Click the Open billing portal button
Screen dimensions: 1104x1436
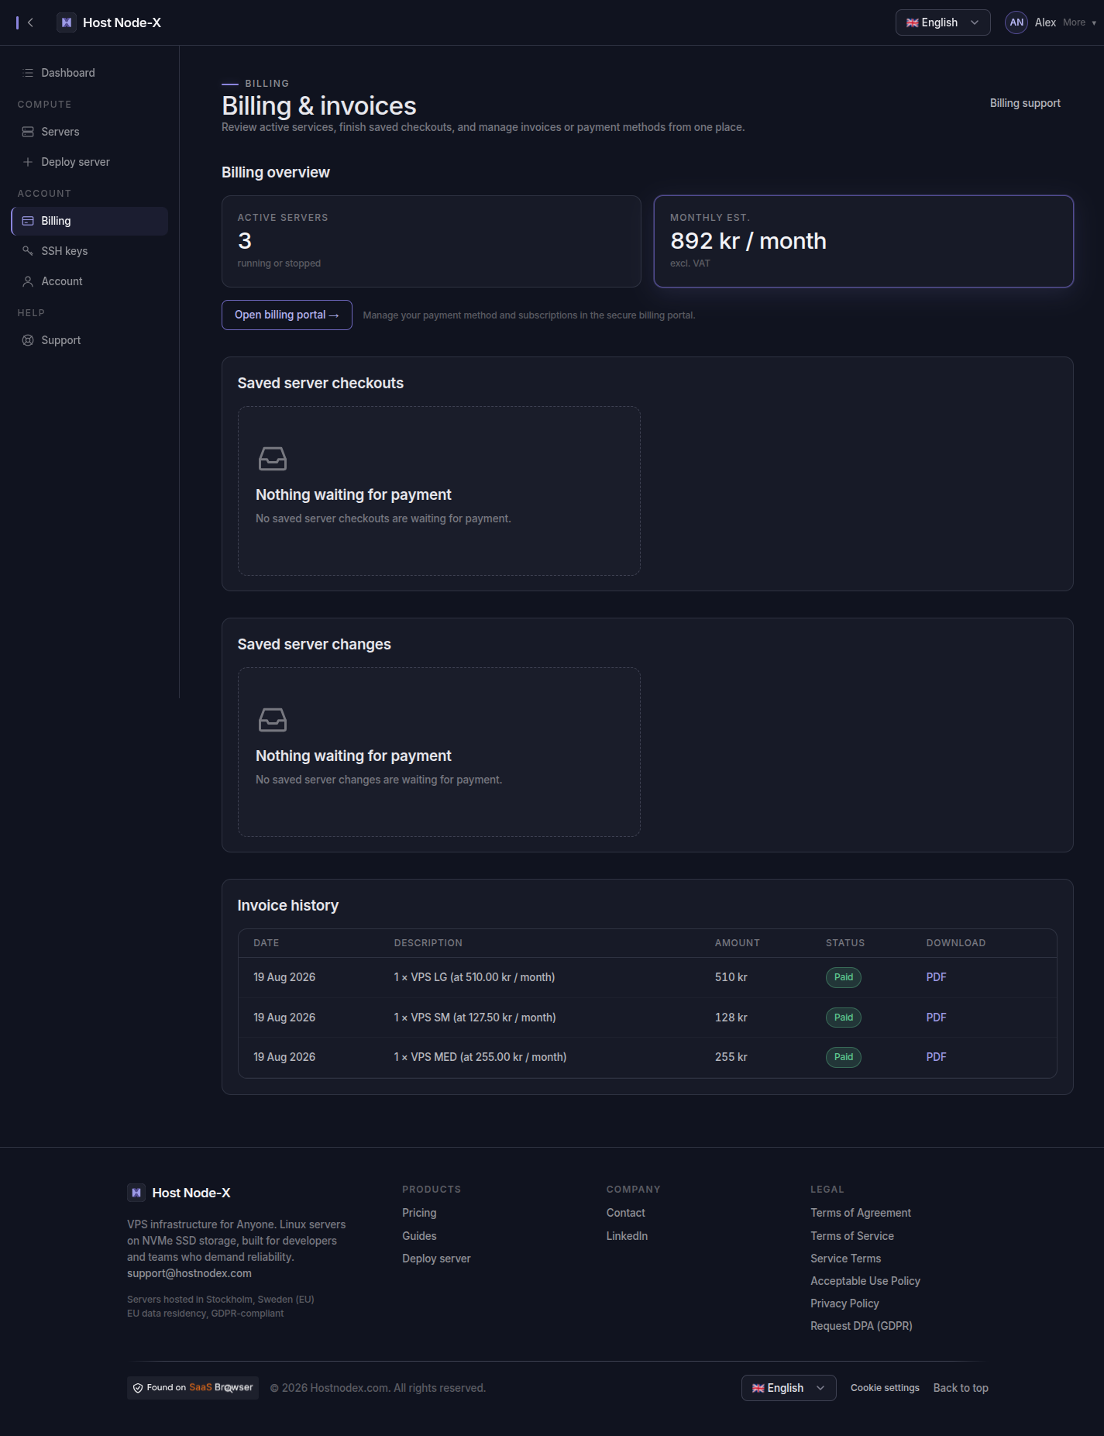pyautogui.click(x=287, y=315)
